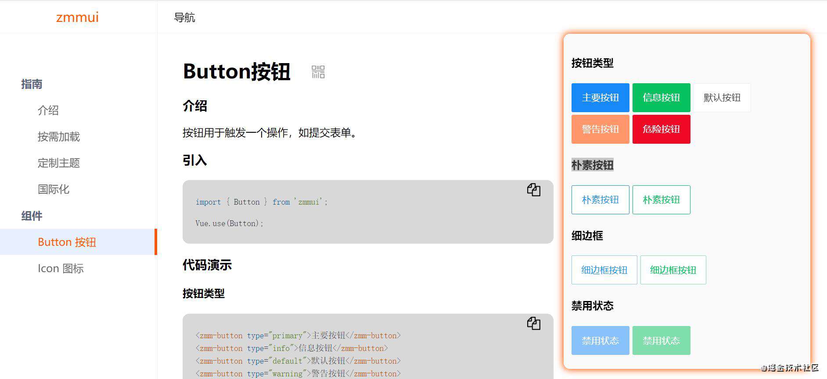Click the QR code icon beside Button title
This screenshot has height=379, width=827.
[318, 72]
